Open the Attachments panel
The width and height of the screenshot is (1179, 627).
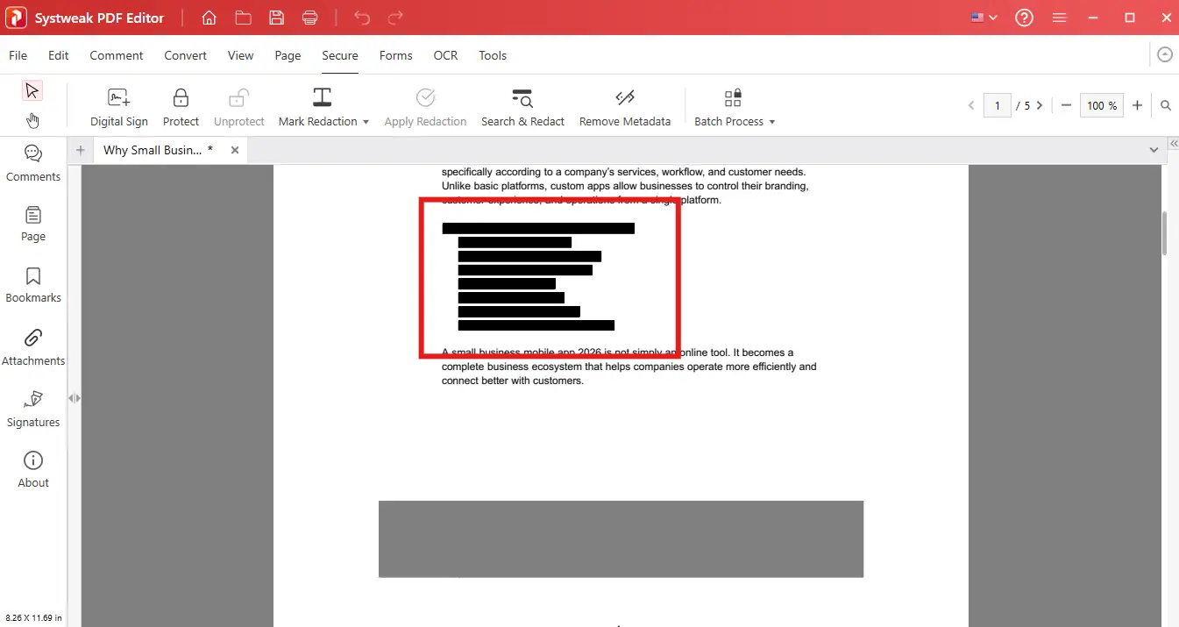click(x=33, y=347)
